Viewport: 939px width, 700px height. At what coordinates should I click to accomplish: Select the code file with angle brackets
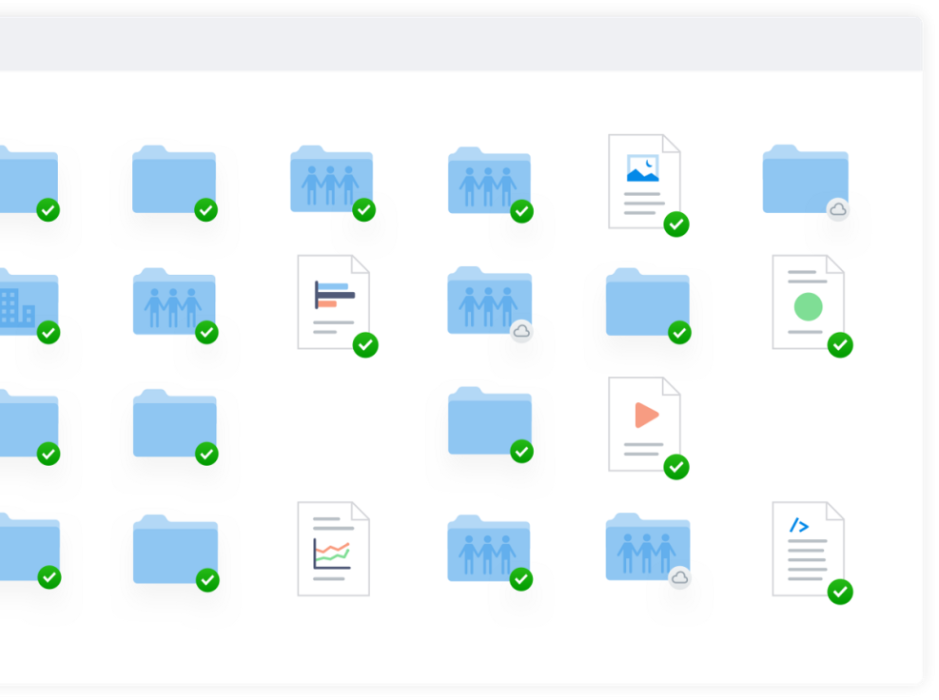click(808, 548)
